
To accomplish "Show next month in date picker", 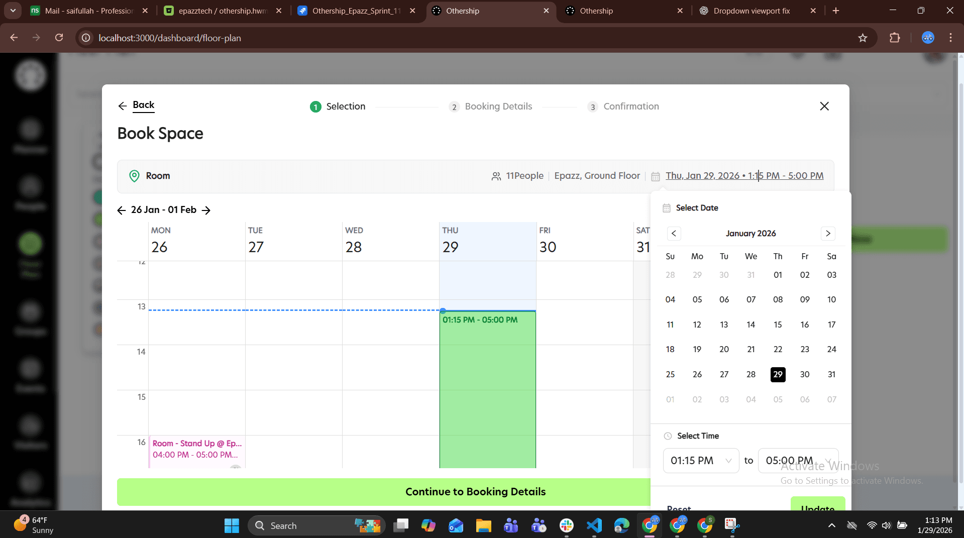I will (x=828, y=234).
